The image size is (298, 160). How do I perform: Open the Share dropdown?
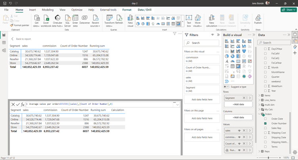[288, 10]
